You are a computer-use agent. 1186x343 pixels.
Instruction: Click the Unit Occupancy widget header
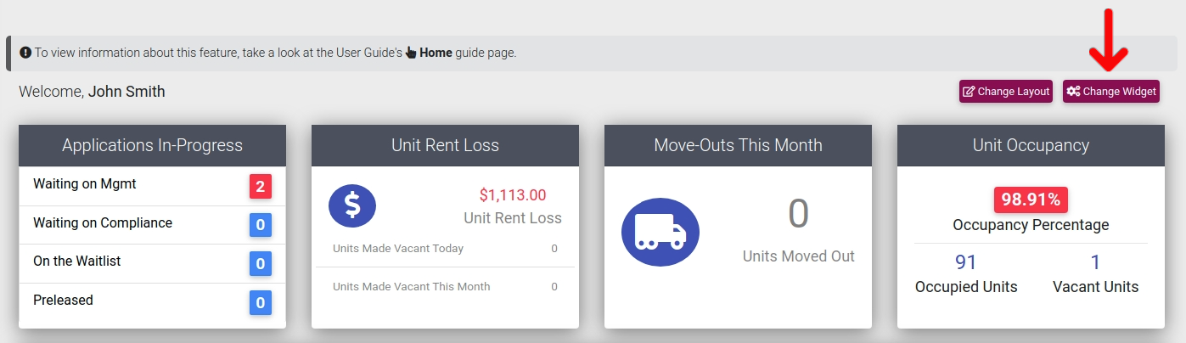click(x=1031, y=145)
